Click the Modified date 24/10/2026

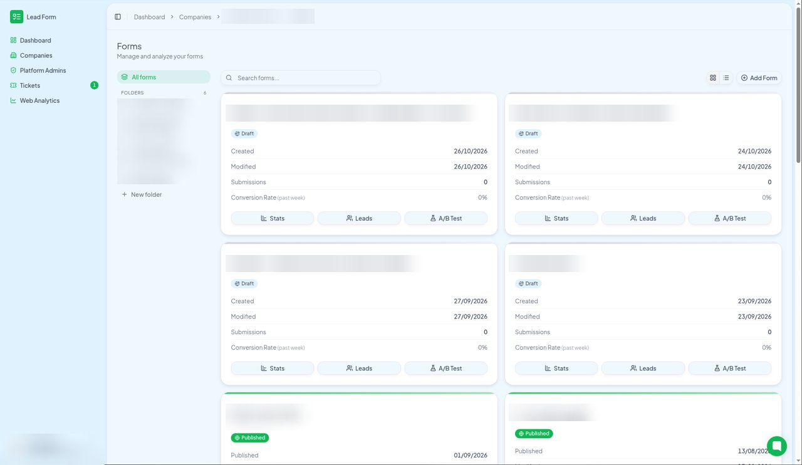click(x=754, y=167)
